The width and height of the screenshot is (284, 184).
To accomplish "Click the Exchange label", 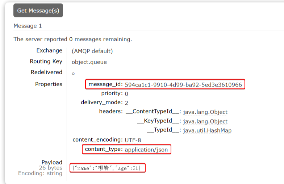I will [49, 50].
